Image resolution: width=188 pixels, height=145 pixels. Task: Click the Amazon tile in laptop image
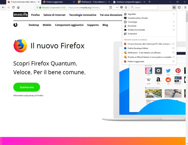(158, 80)
